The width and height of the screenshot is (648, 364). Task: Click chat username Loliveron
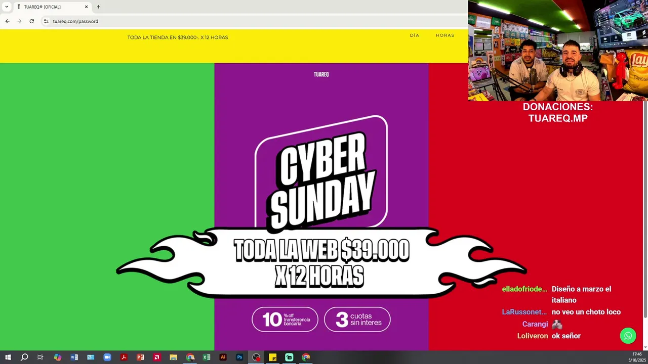[x=533, y=336]
